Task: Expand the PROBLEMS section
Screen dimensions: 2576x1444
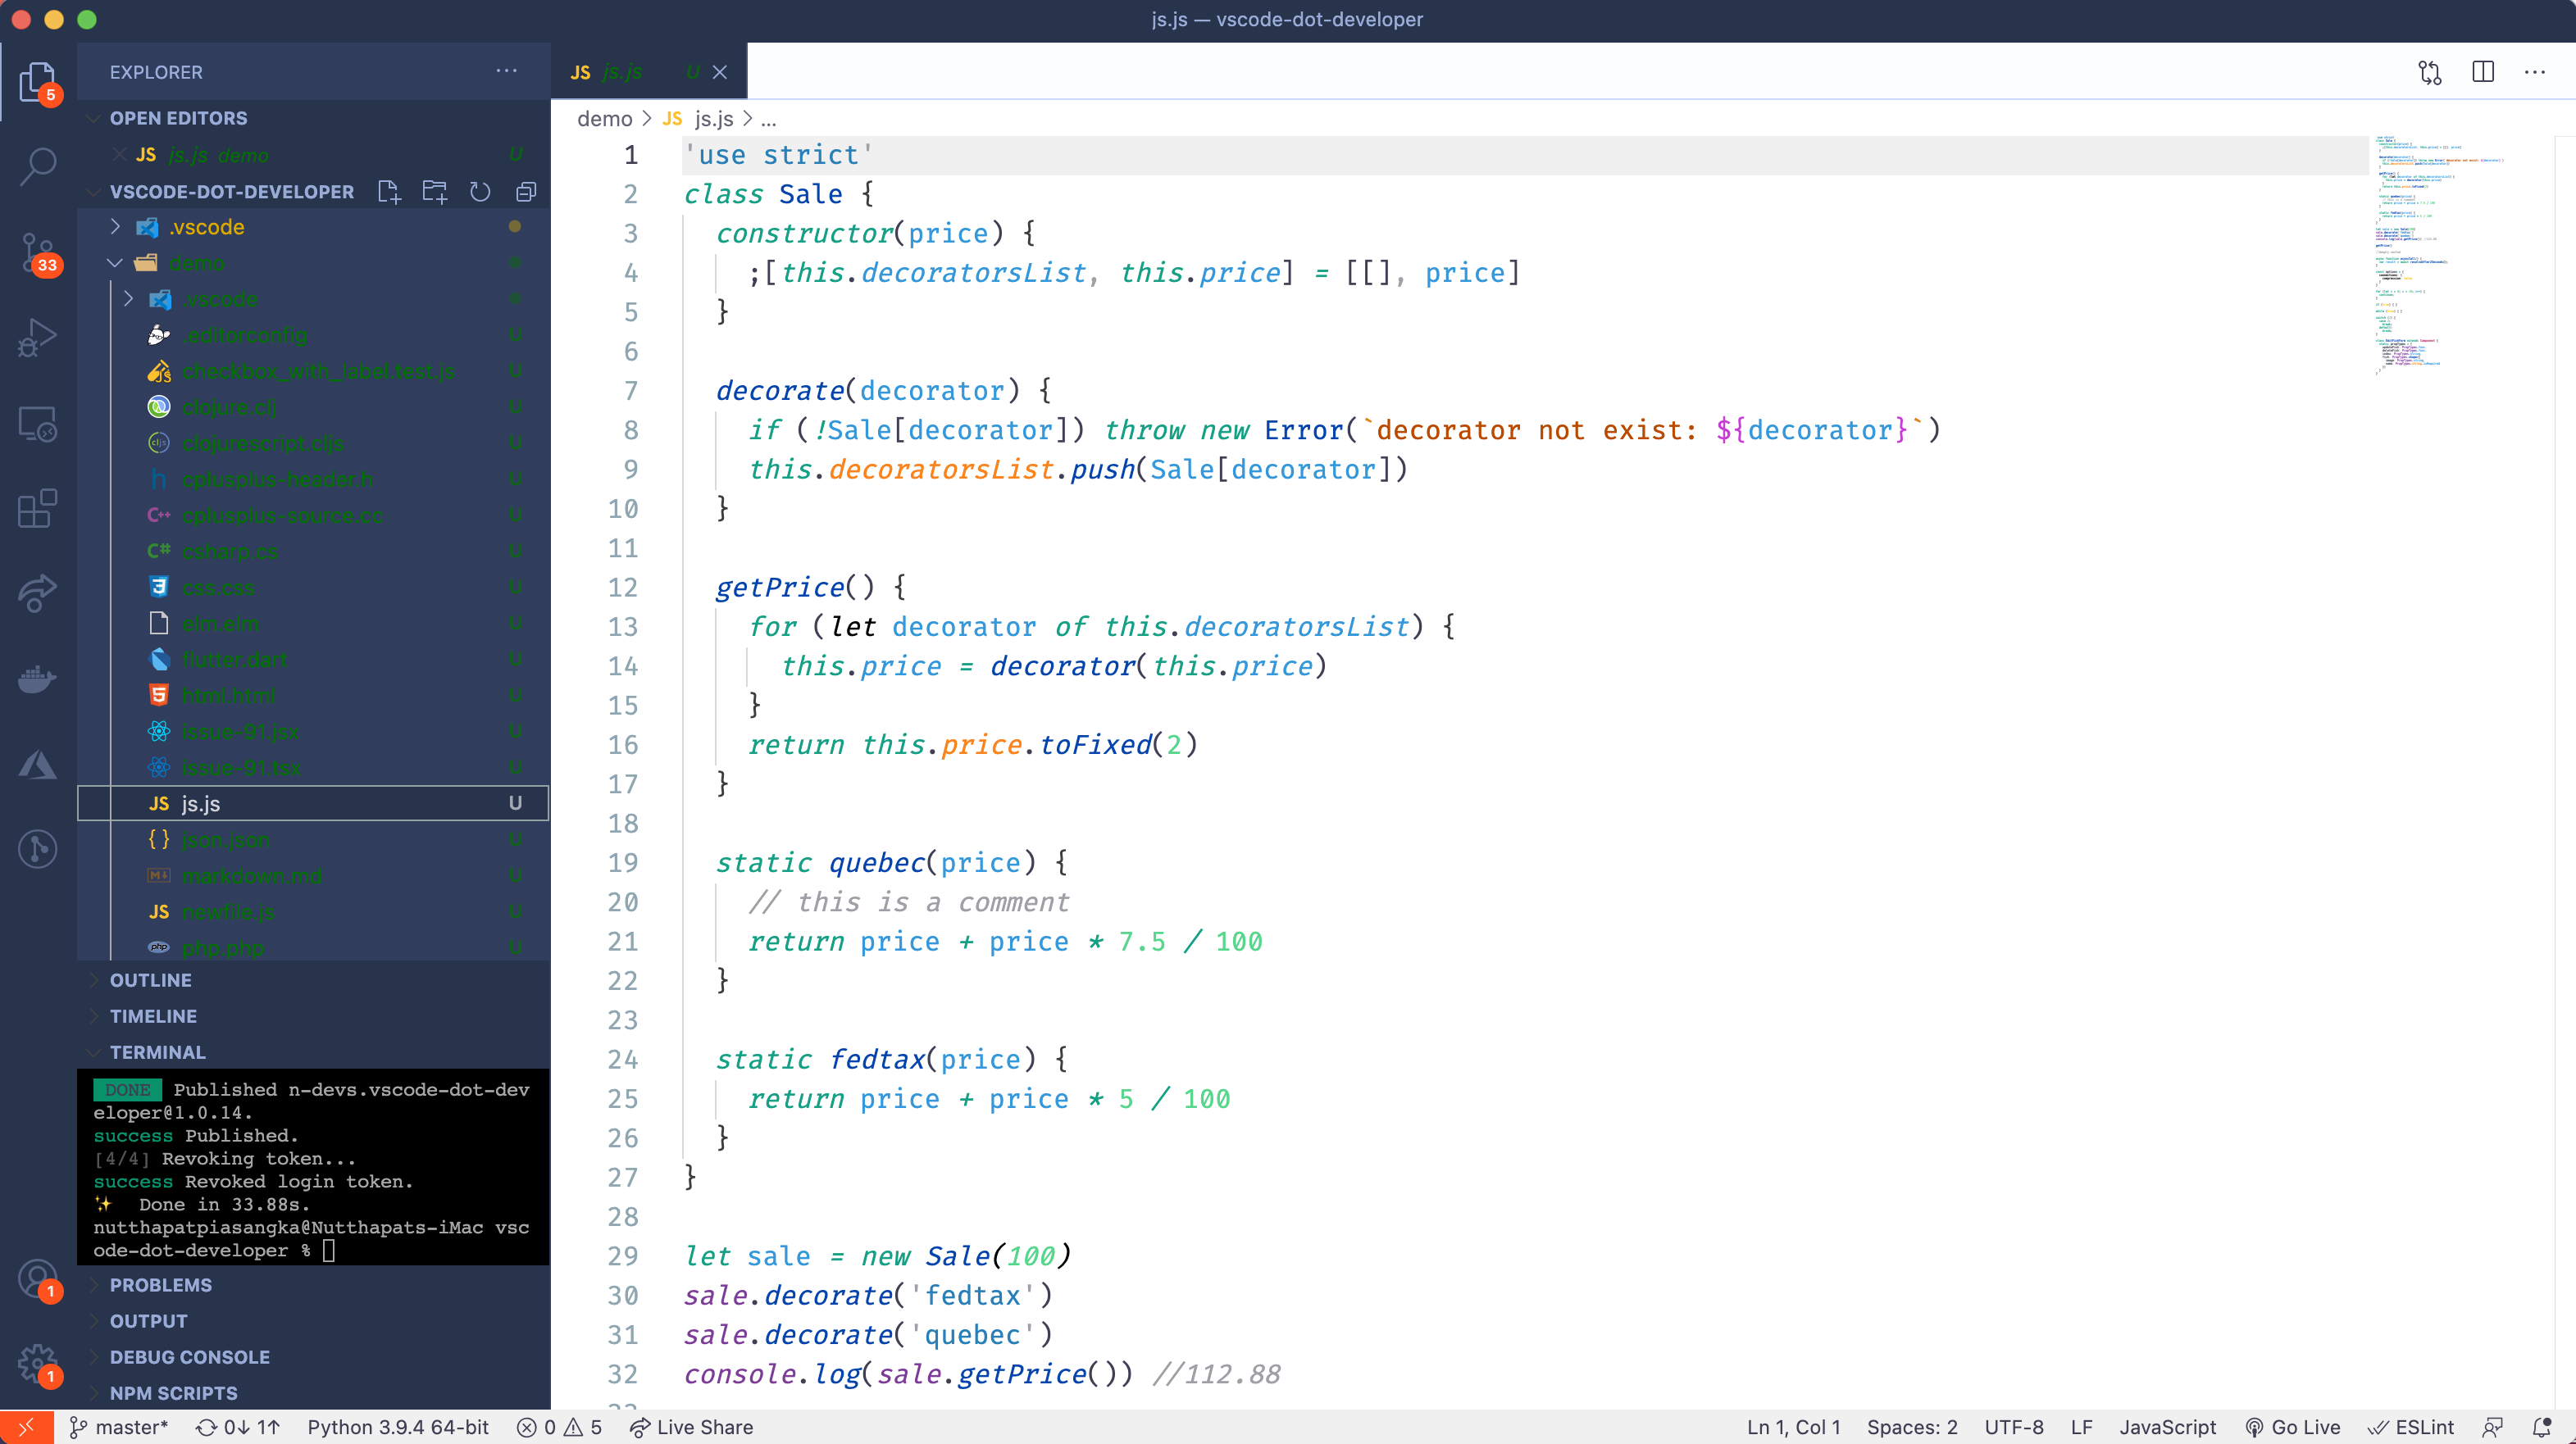Action: 160,1285
